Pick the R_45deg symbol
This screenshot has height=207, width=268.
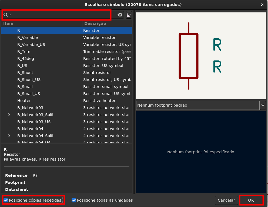coord(26,59)
